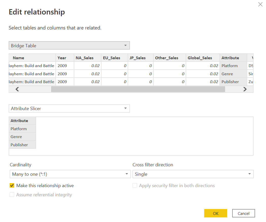Click the horizontal scrollbar thumb

[138, 89]
